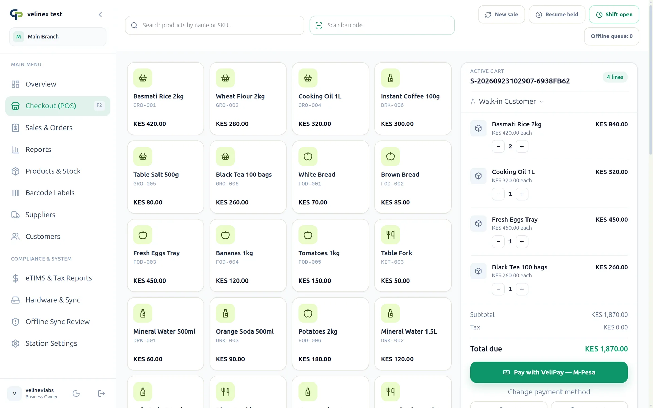Increase Black Tea 100 bags quantity

(522, 289)
